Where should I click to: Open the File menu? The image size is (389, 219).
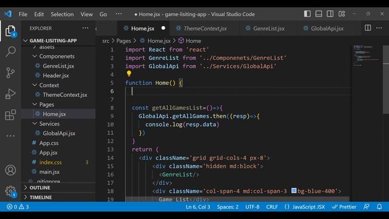point(23,14)
